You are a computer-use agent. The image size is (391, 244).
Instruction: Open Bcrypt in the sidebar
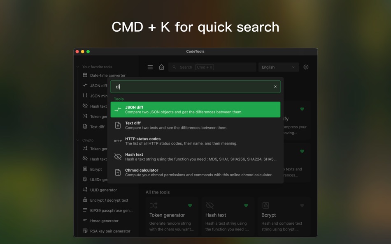pos(96,169)
